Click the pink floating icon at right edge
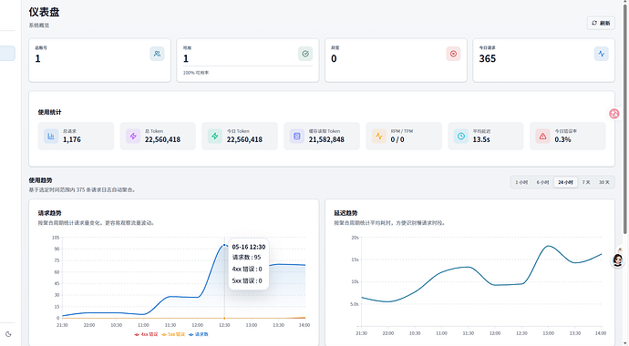 coord(614,114)
